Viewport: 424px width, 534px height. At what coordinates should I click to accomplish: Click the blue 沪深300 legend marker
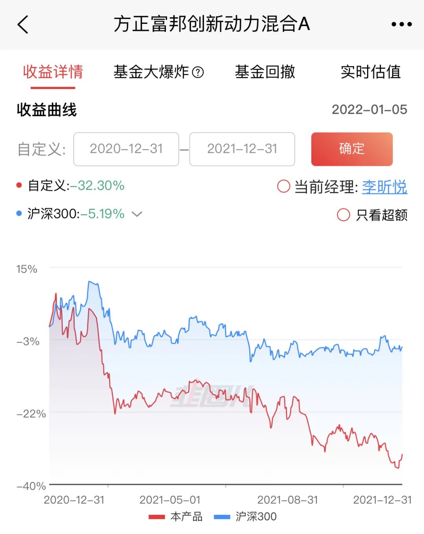(222, 517)
